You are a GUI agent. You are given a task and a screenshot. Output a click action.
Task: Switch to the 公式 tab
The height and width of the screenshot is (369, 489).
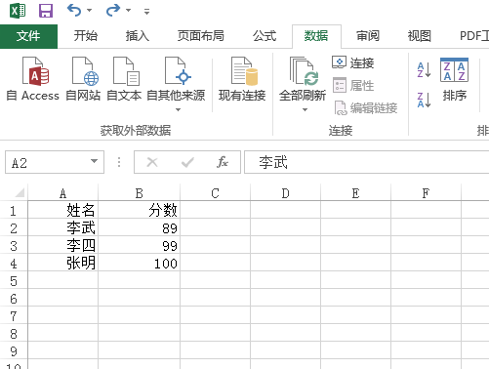coord(265,36)
